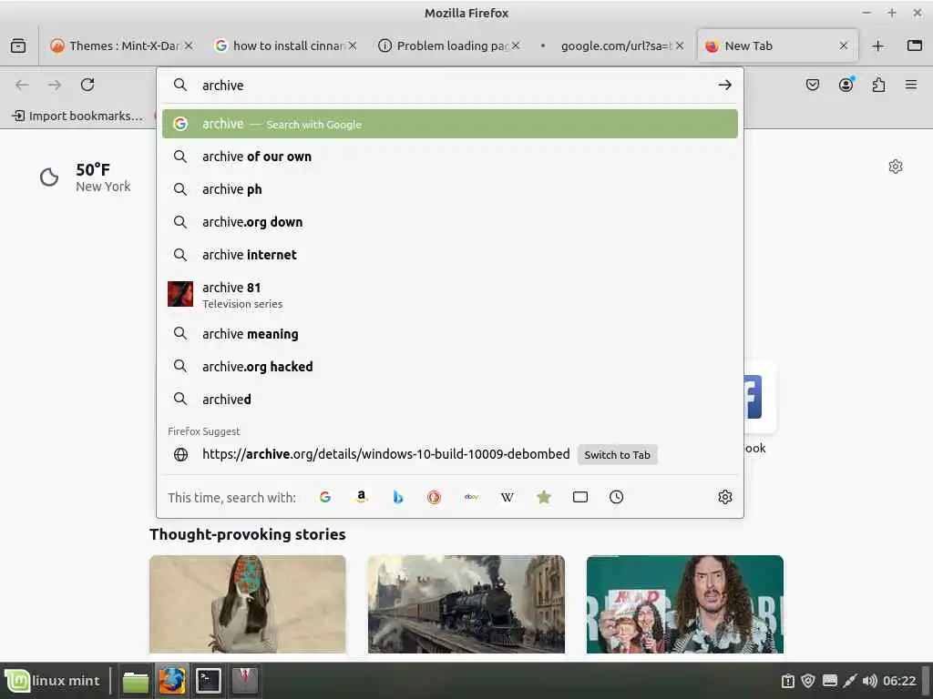Open a new tab with plus button
Screen dimensions: 933x699
click(877, 46)
